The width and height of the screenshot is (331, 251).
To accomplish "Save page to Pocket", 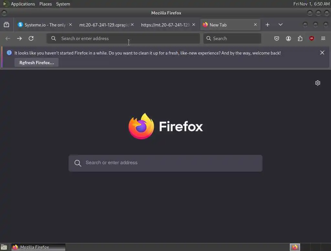I will click(277, 38).
